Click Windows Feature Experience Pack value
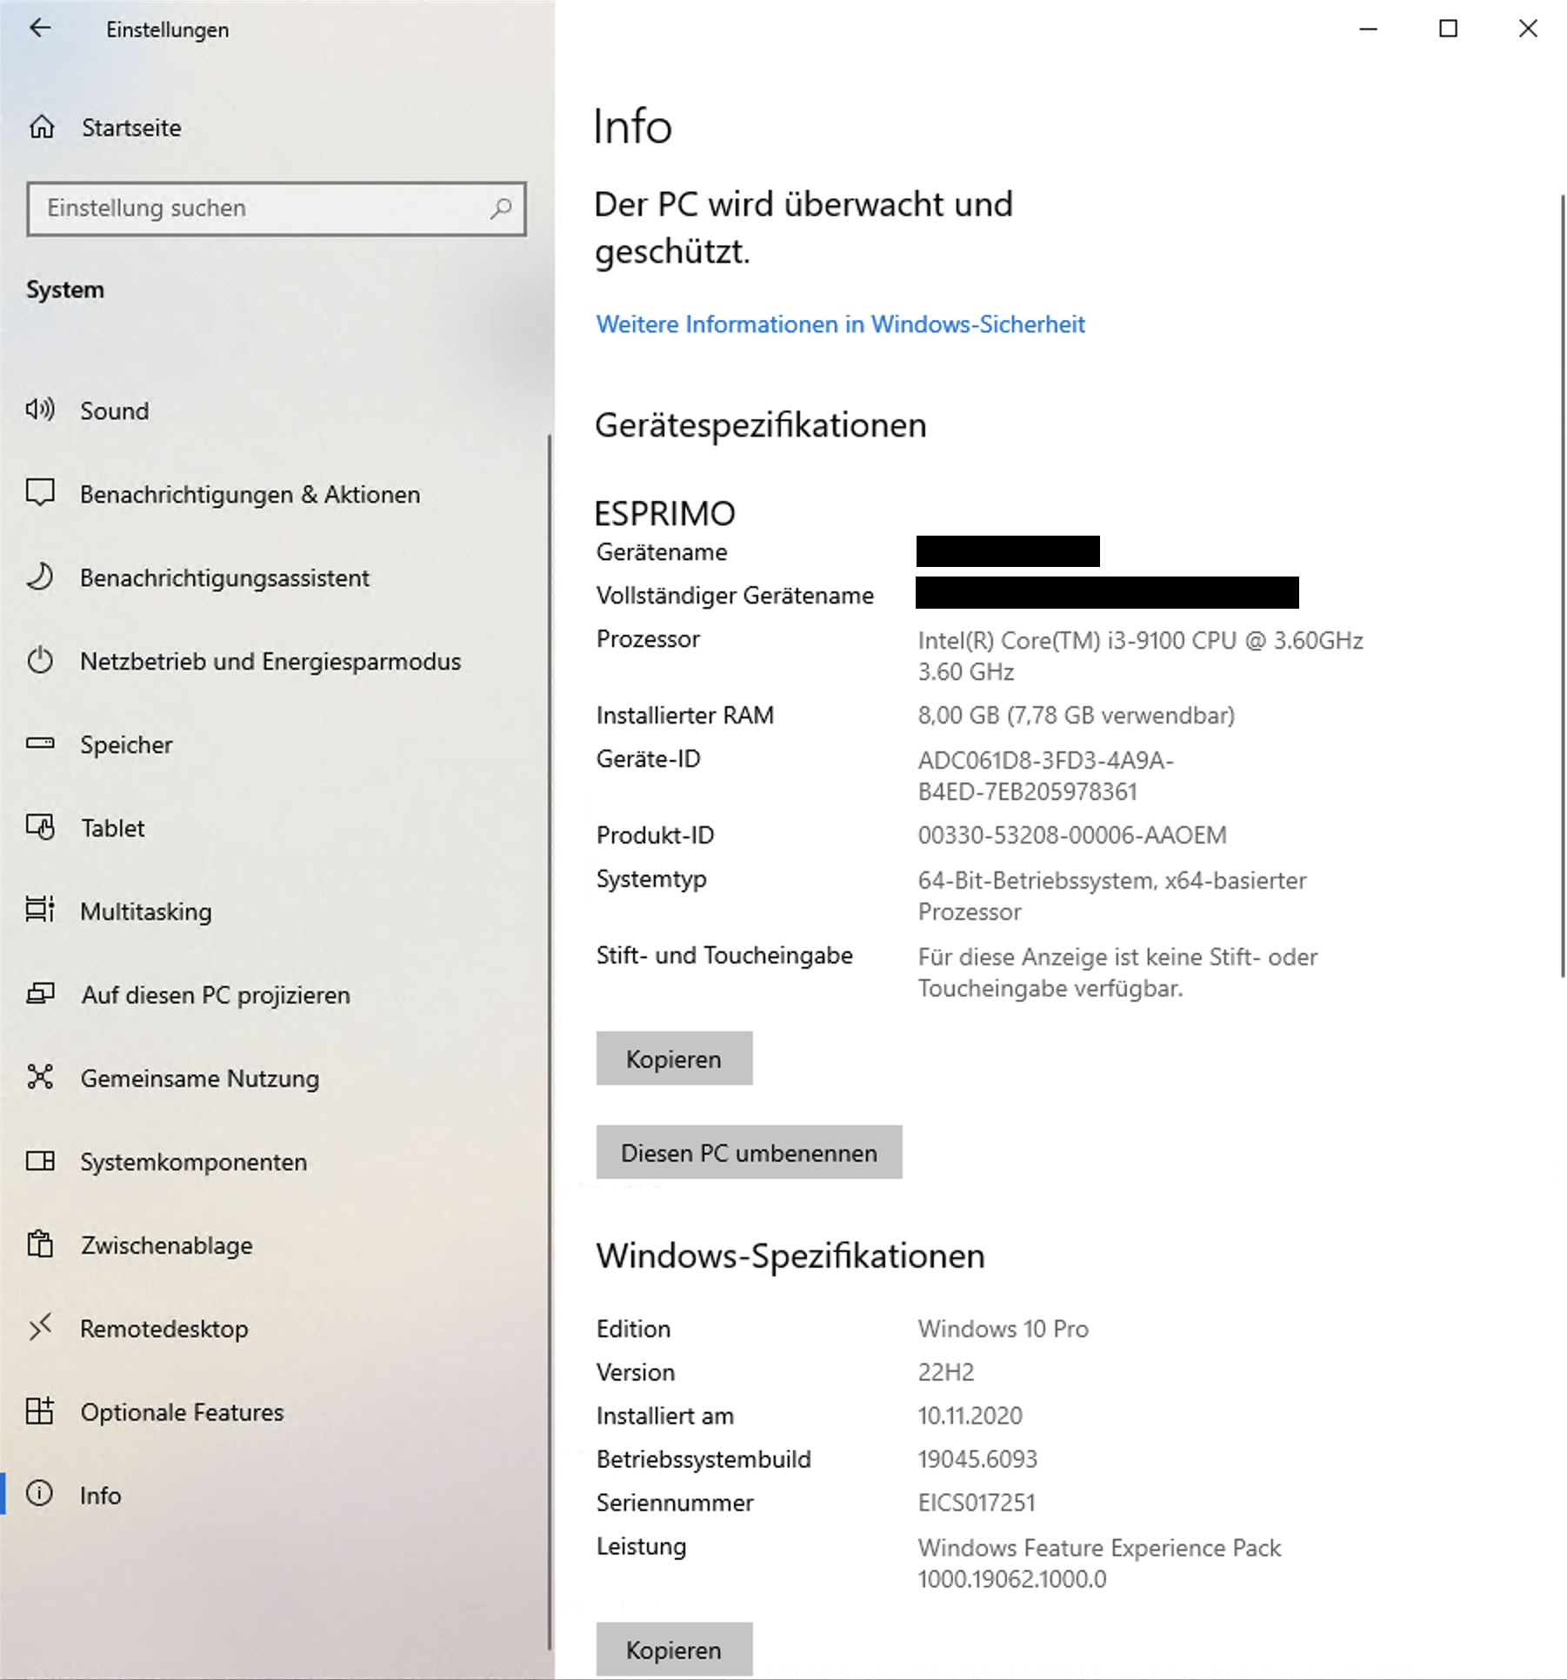1567x1680 pixels. (x=1099, y=1563)
